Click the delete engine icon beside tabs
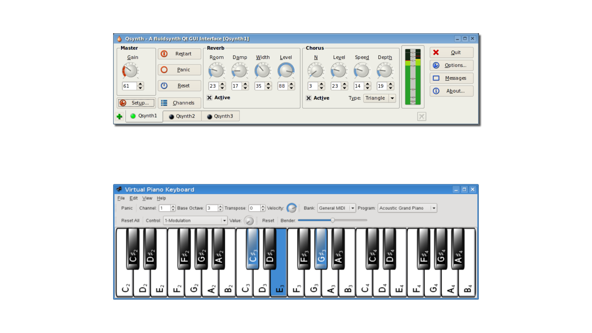The image size is (592, 333). pyautogui.click(x=421, y=117)
